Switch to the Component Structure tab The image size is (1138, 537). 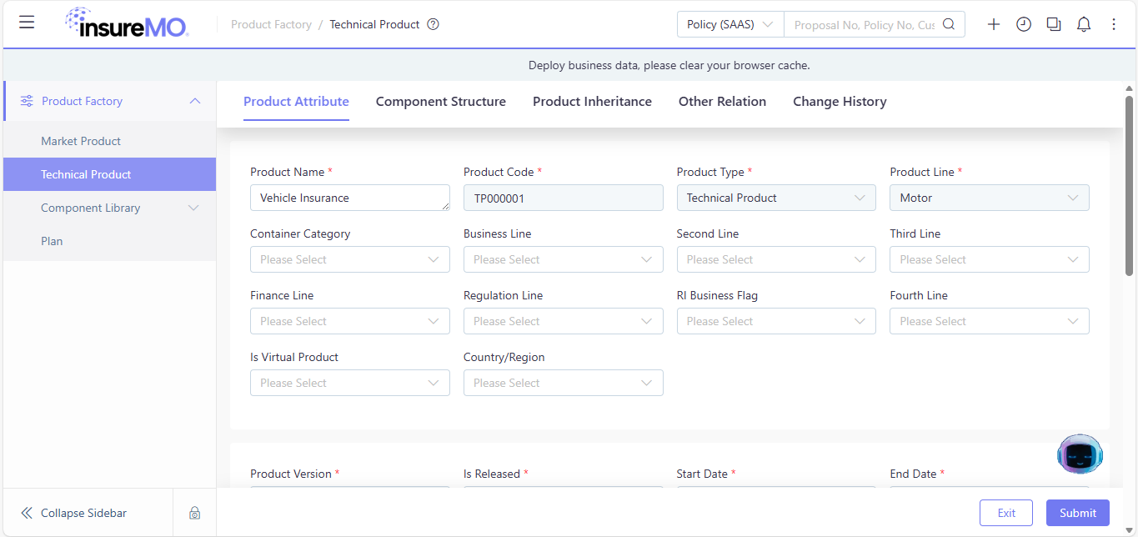tap(441, 102)
